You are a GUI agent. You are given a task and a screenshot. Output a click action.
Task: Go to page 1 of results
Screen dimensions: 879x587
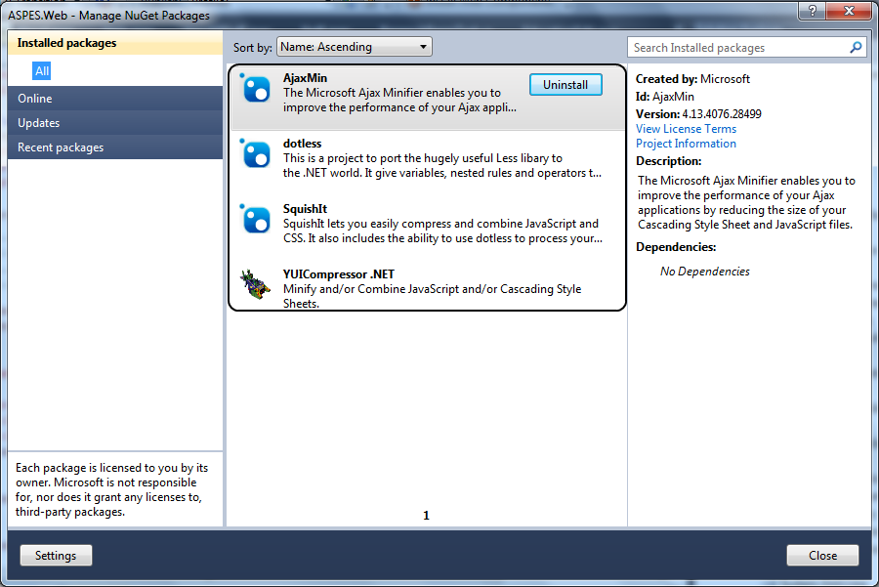[426, 516]
